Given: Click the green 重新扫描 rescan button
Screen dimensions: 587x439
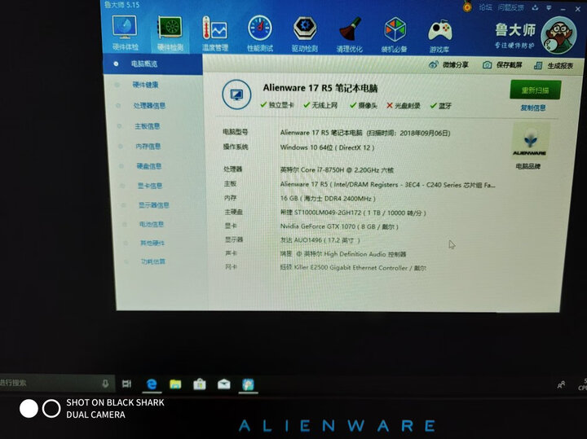Looking at the screenshot, I should point(536,90).
